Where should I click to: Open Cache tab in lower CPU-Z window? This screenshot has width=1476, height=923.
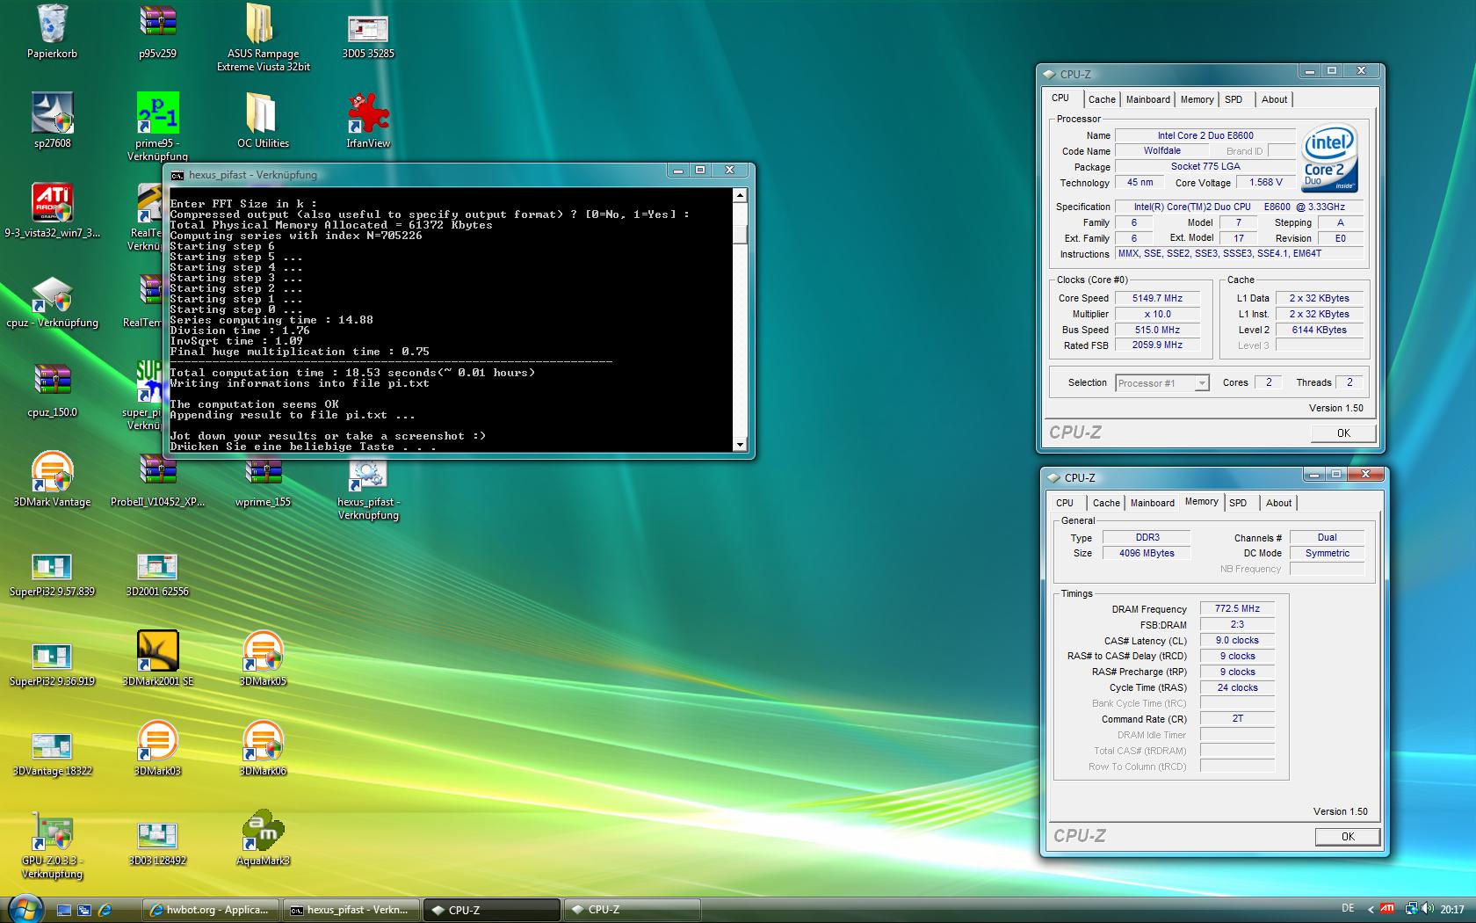(1106, 503)
